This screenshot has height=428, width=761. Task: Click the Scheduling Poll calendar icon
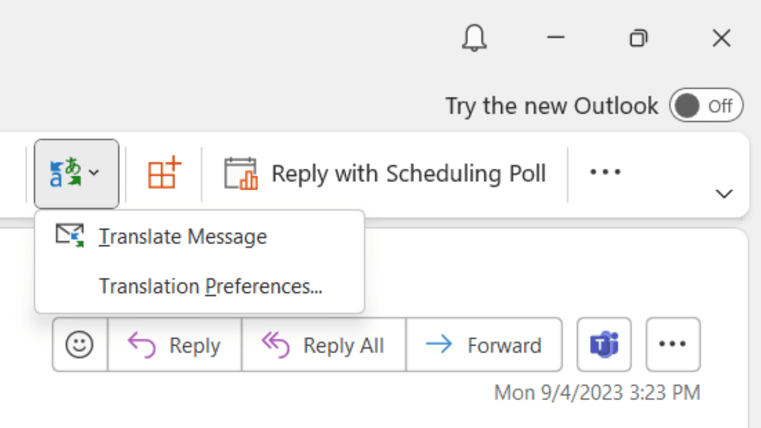coord(240,173)
